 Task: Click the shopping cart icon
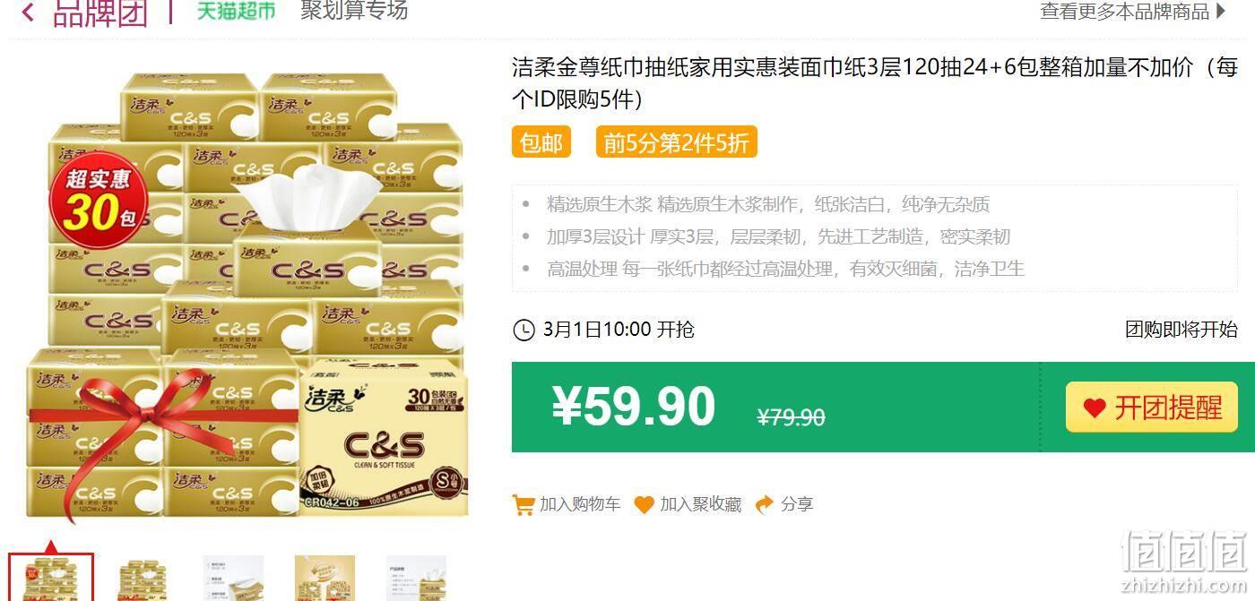click(x=523, y=504)
